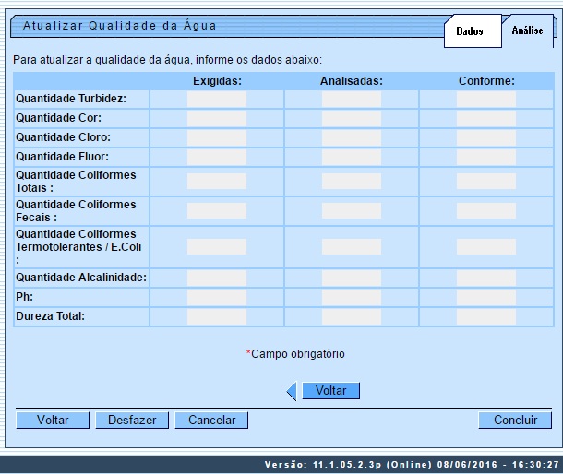Click the Analisadas field for Quantidade Turbidez
The height and width of the screenshot is (474, 563).
[x=351, y=99]
